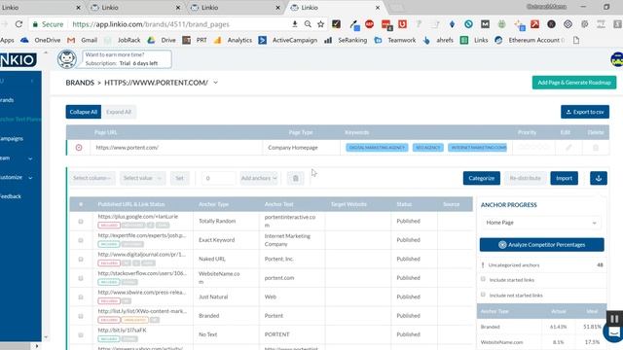Expand the sidebar using the bottom arrow
The height and width of the screenshot is (350, 623).
(x=37, y=346)
